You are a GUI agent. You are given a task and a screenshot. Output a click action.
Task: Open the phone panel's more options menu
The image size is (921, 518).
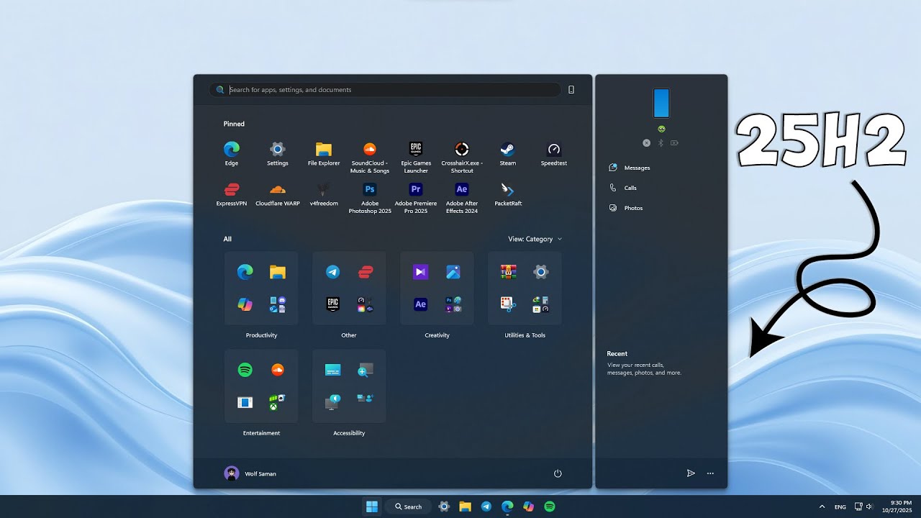click(710, 473)
